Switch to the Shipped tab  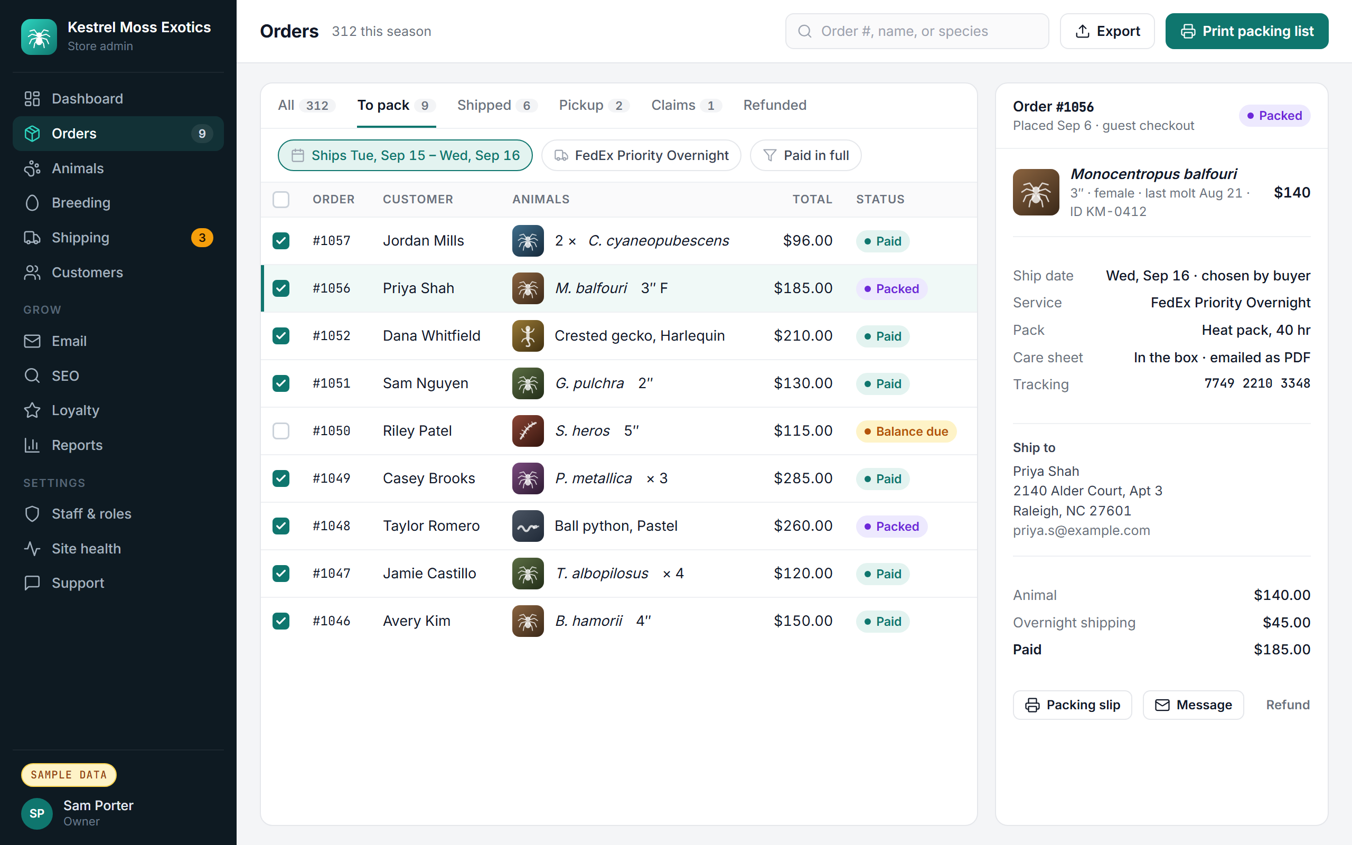(497, 105)
